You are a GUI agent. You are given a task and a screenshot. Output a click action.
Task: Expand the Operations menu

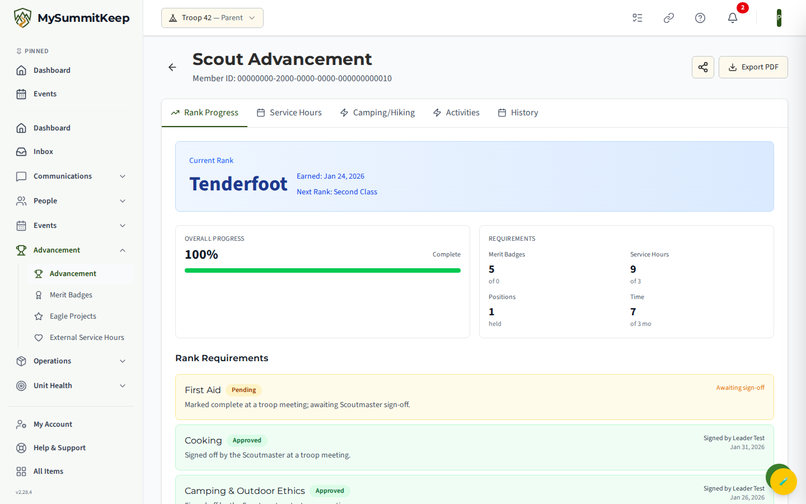click(72, 361)
